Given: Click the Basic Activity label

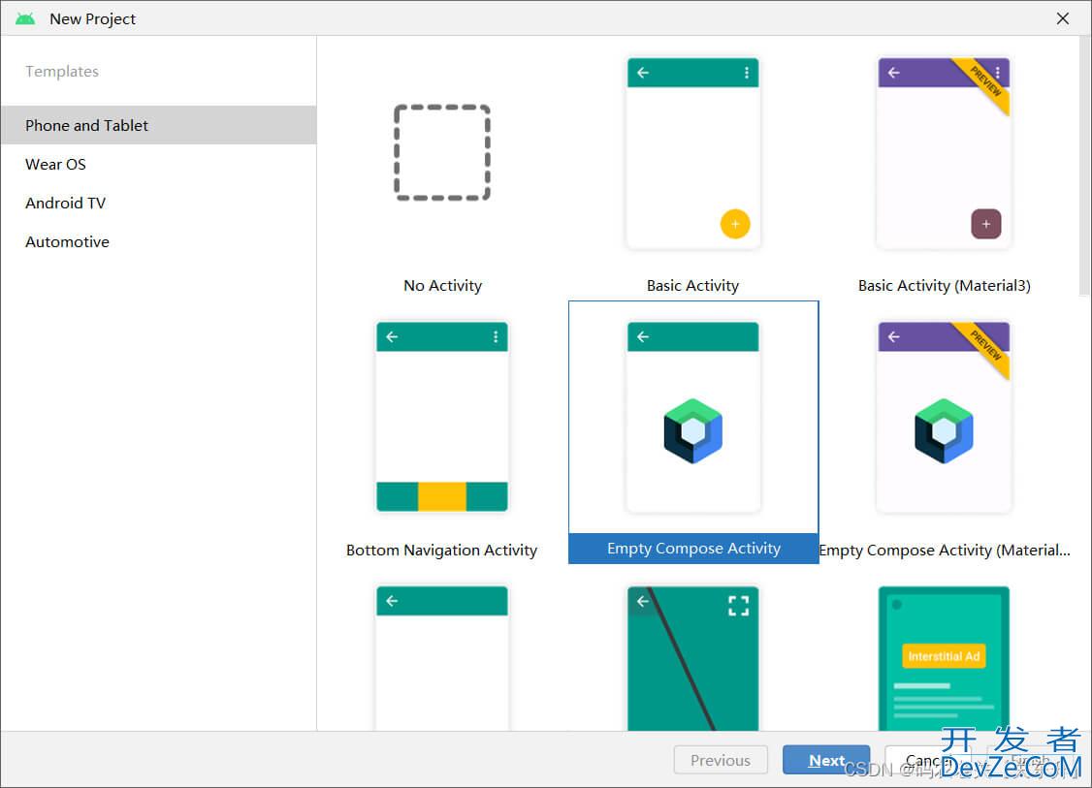Looking at the screenshot, I should pyautogui.click(x=693, y=285).
